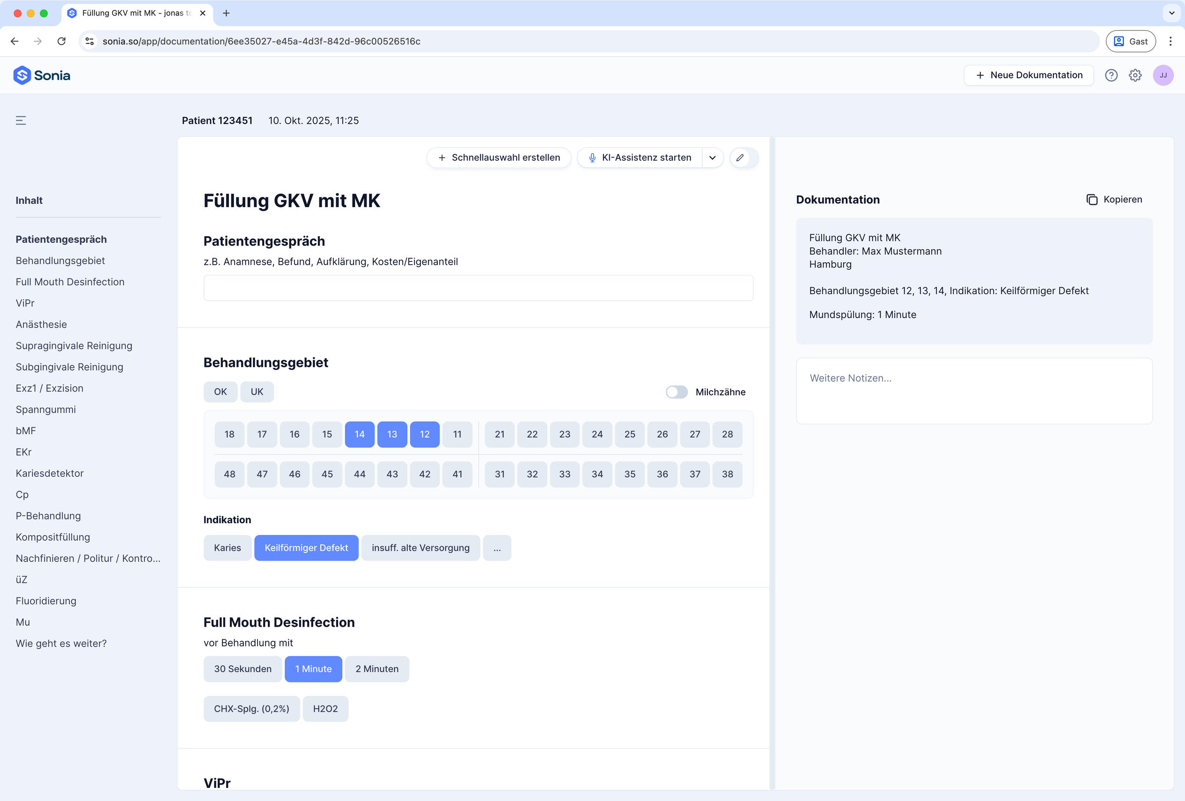Image resolution: width=1185 pixels, height=801 pixels.
Task: Collapse the sidebar with the menu icon
Action: 21,120
